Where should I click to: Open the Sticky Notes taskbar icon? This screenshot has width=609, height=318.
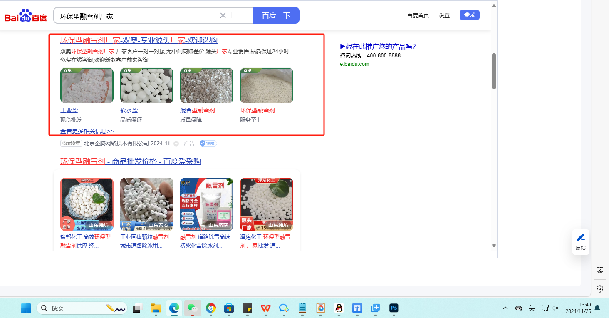coord(248,308)
